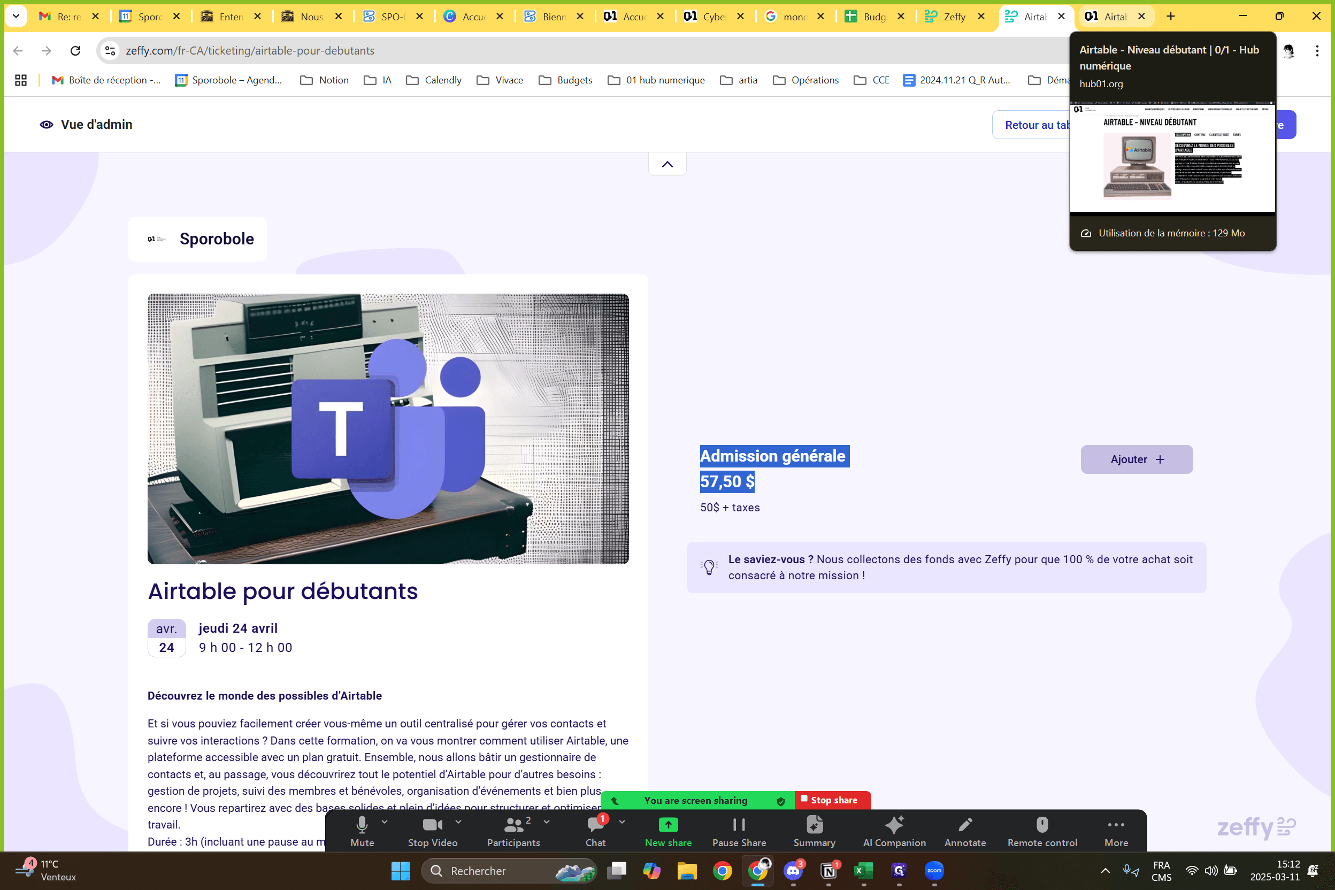Viewport: 1335px width, 890px height.
Task: Open the 11°C Venteux weather widget
Action: pos(45,870)
